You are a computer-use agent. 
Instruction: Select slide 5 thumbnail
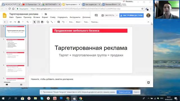(15, 80)
